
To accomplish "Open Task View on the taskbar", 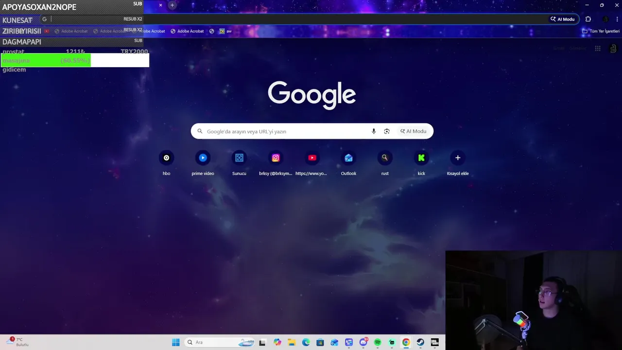I will tap(262, 342).
